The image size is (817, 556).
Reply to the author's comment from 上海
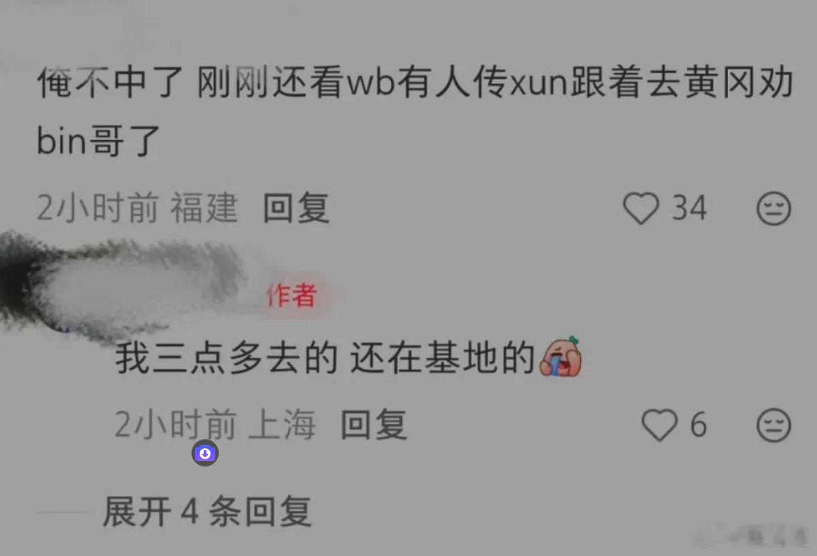point(373,426)
